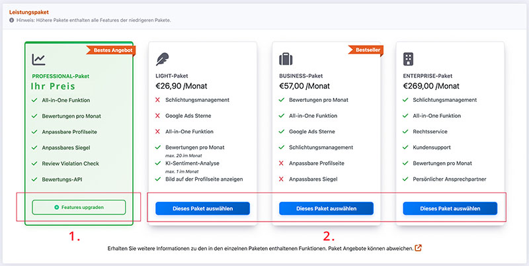Click the chart icon on PROFESSIONAL-Paket
The height and width of the screenshot is (266, 529).
39,60
